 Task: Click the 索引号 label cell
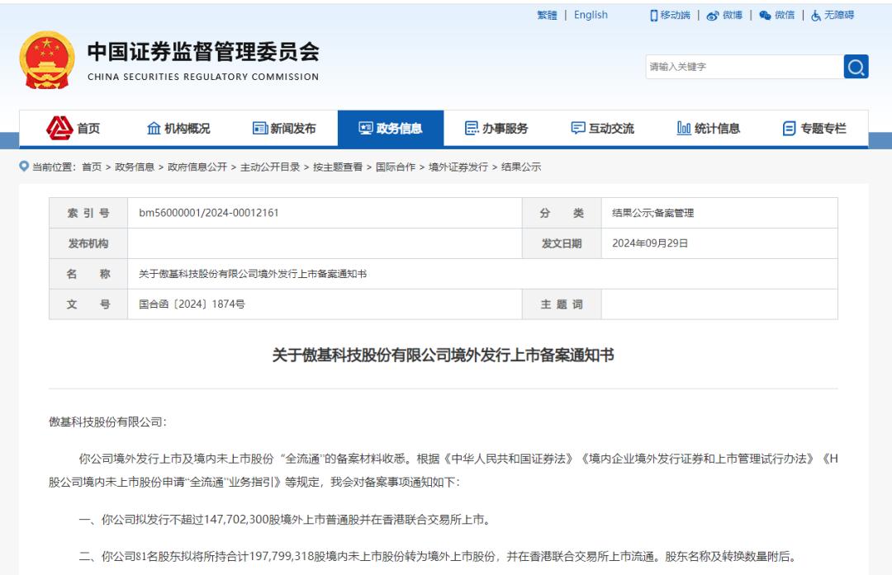(x=88, y=213)
